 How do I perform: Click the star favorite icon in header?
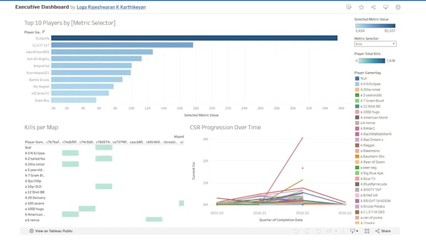(x=361, y=8)
